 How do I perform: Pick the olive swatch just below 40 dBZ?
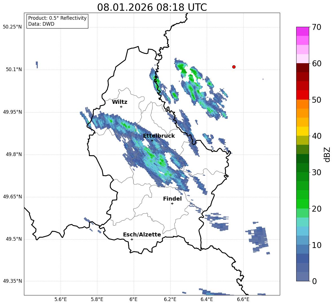pyautogui.click(x=303, y=140)
